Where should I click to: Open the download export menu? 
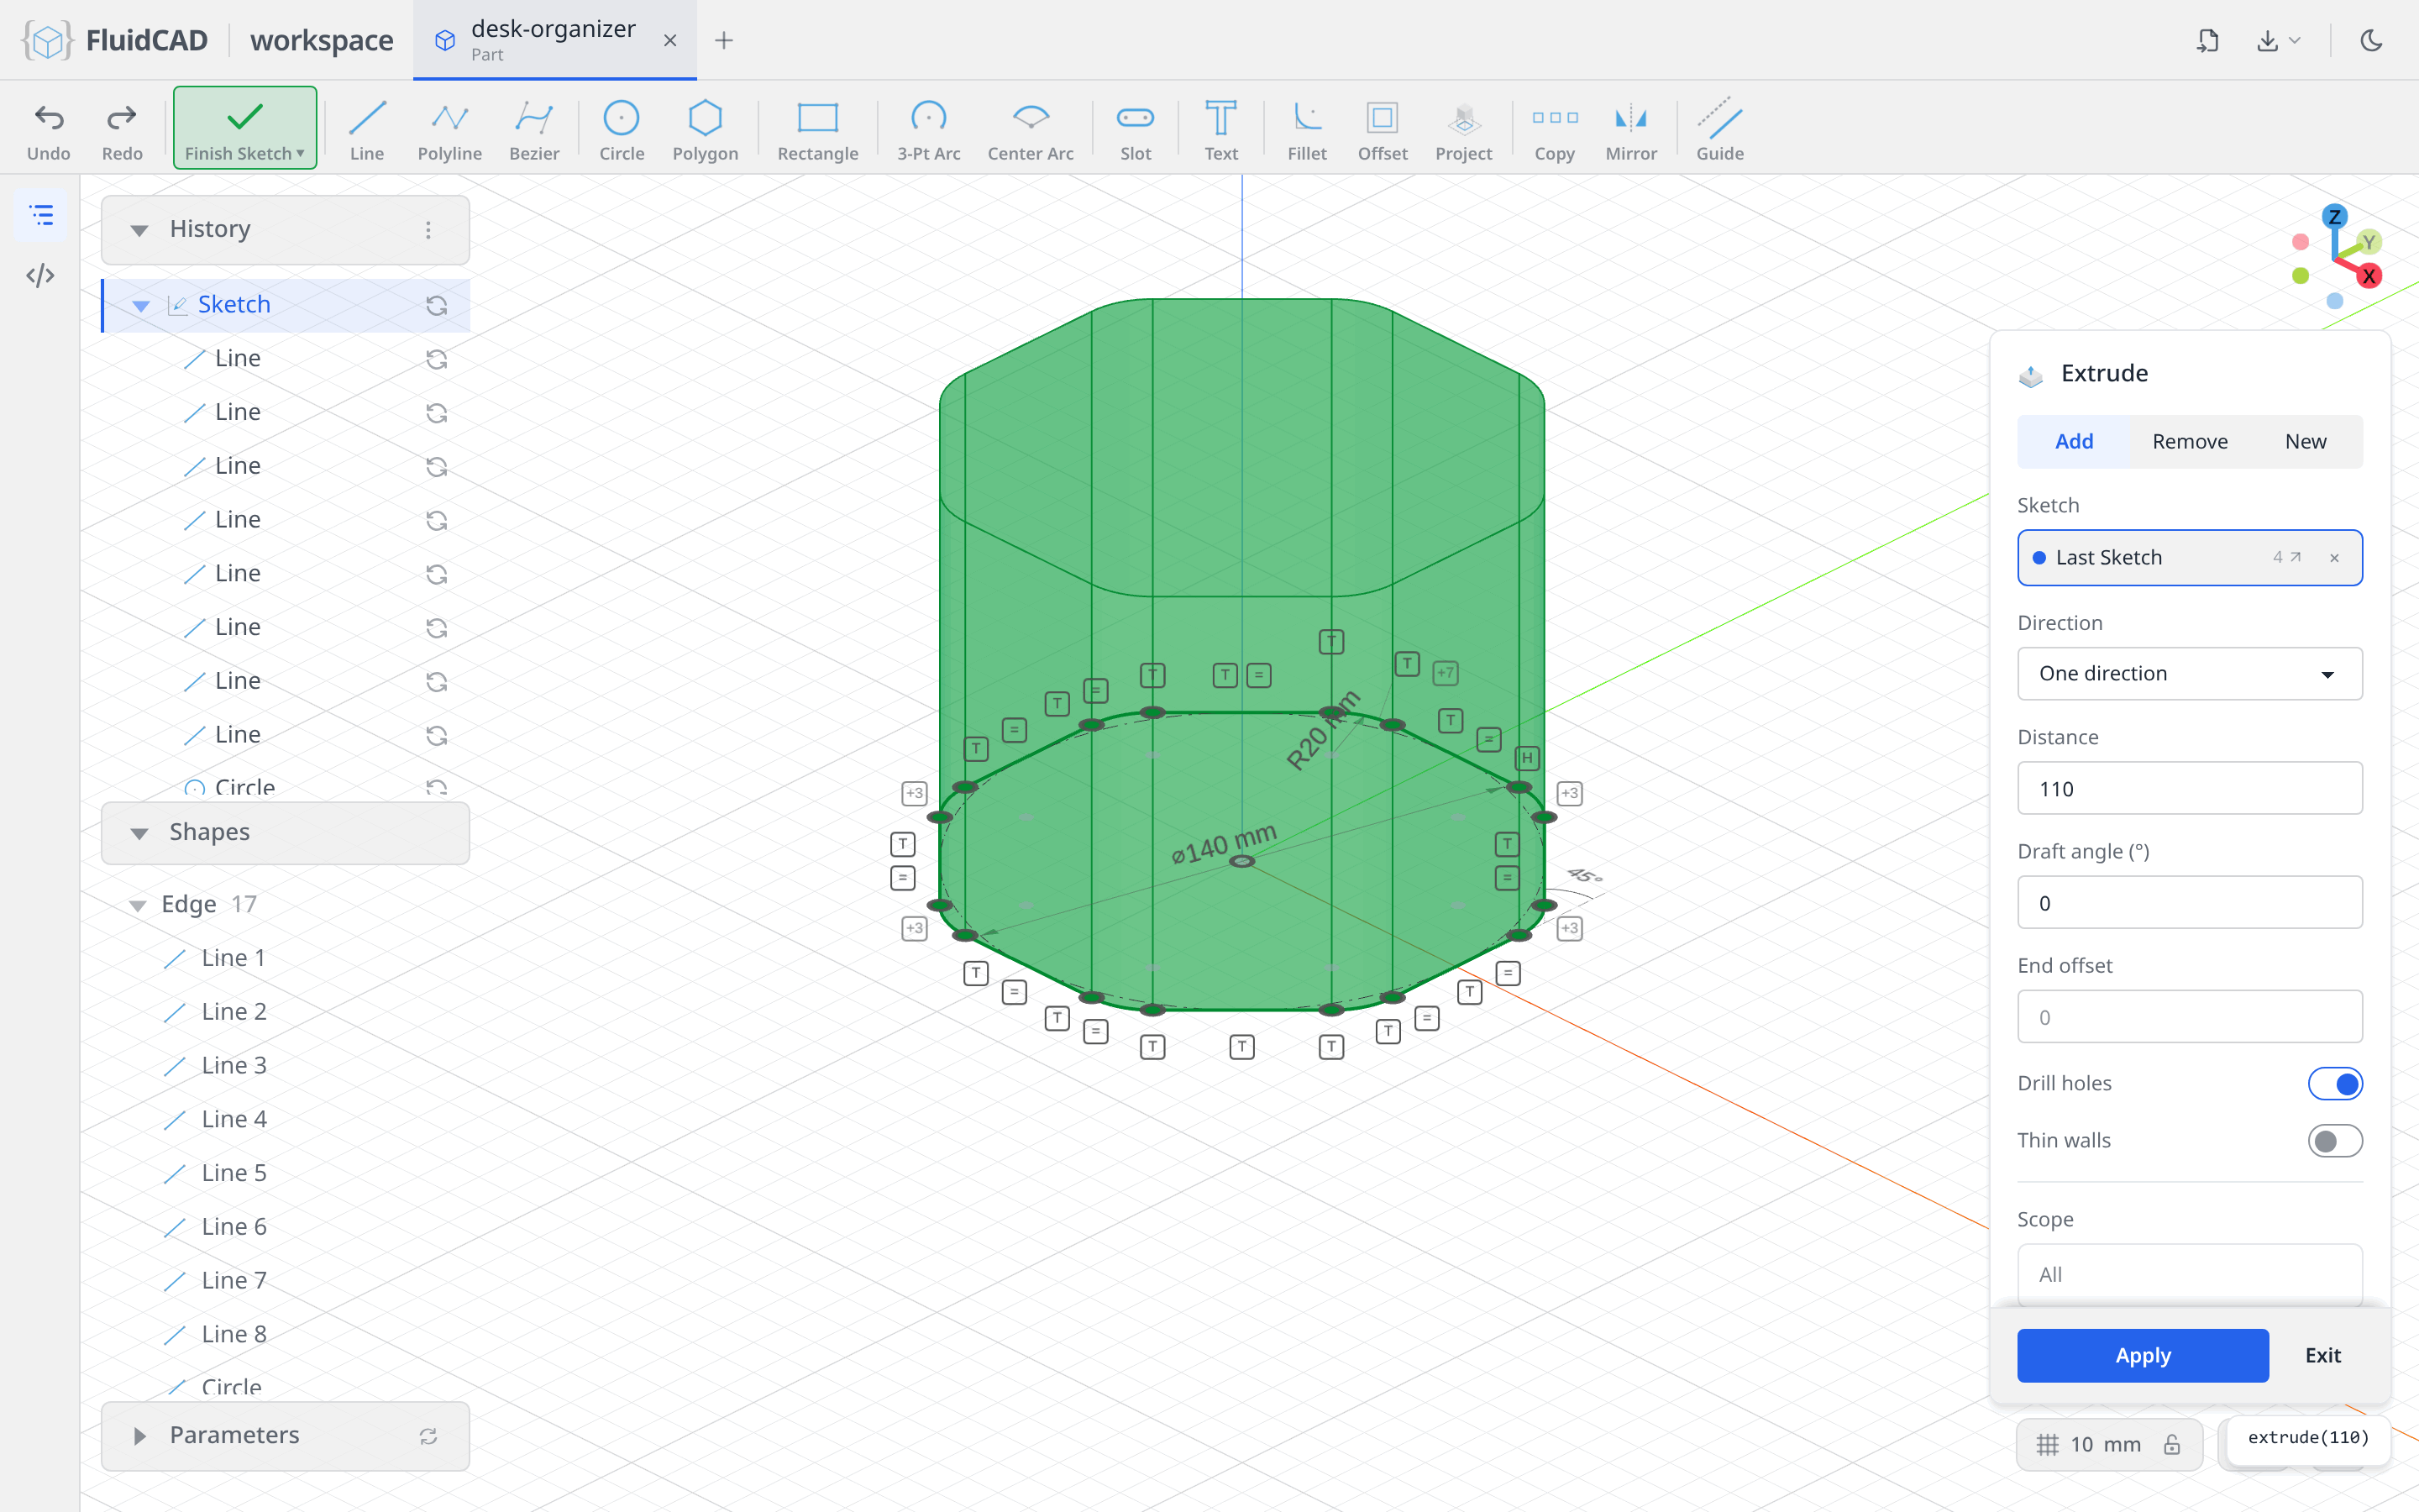pyautogui.click(x=2278, y=40)
